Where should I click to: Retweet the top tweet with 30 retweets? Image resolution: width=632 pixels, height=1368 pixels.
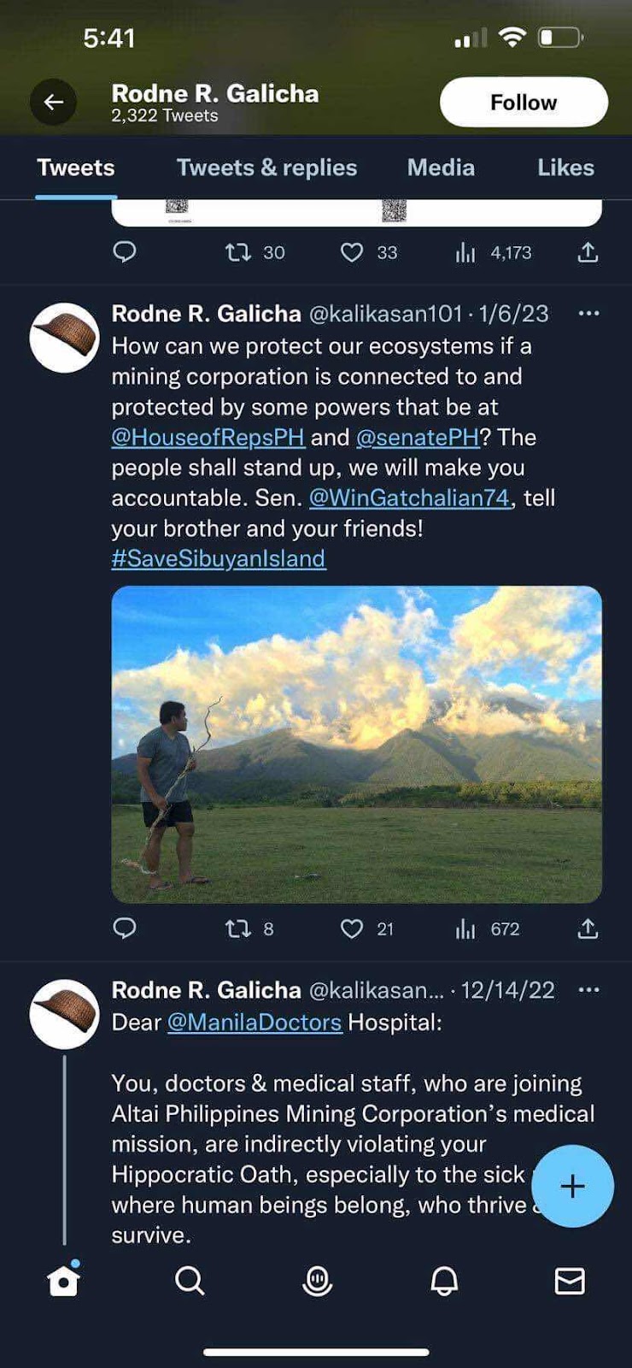237,252
